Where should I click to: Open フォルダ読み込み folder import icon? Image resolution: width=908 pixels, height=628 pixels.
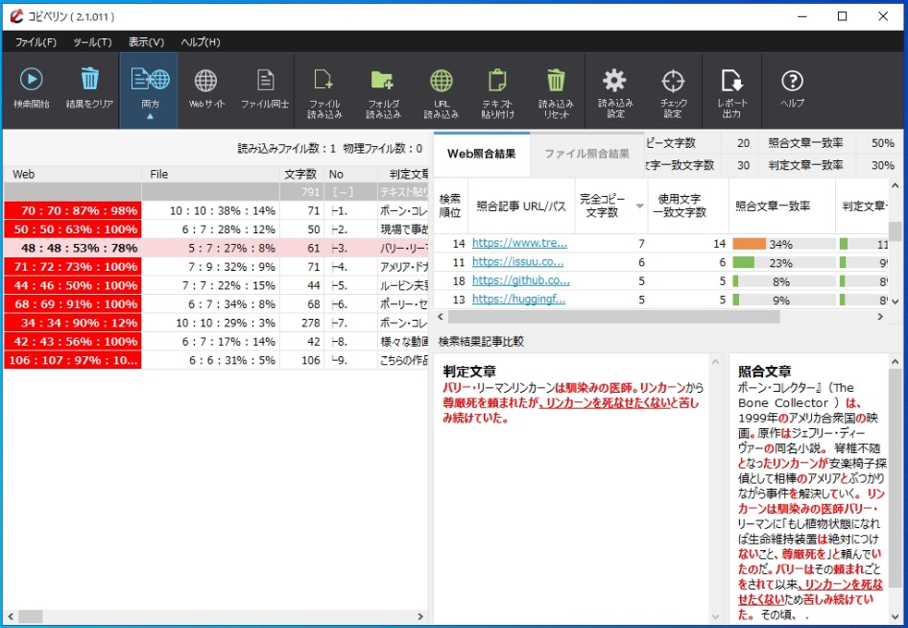tap(382, 81)
